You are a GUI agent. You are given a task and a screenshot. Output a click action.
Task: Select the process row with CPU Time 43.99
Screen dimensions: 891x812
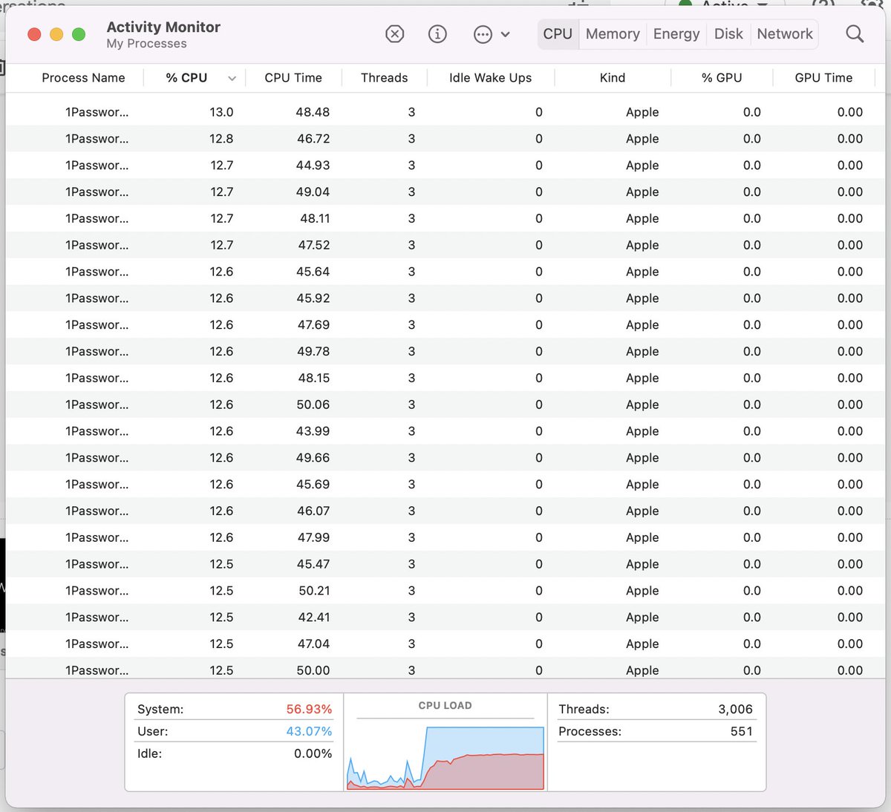446,431
